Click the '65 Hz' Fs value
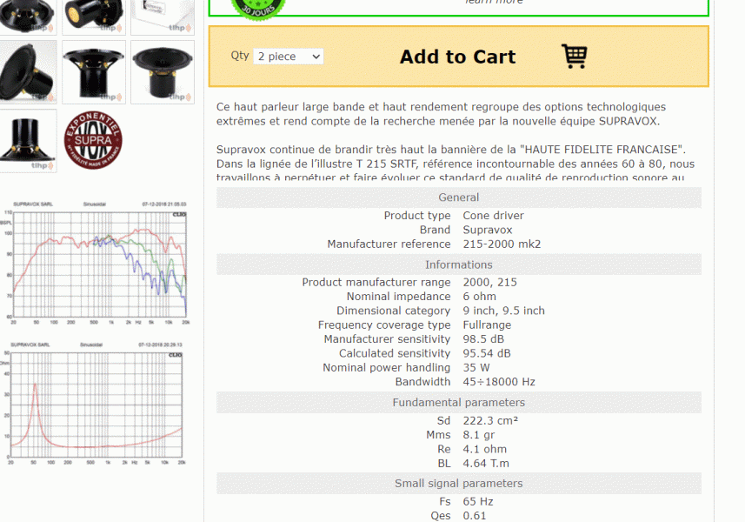The width and height of the screenshot is (745, 522). click(478, 502)
